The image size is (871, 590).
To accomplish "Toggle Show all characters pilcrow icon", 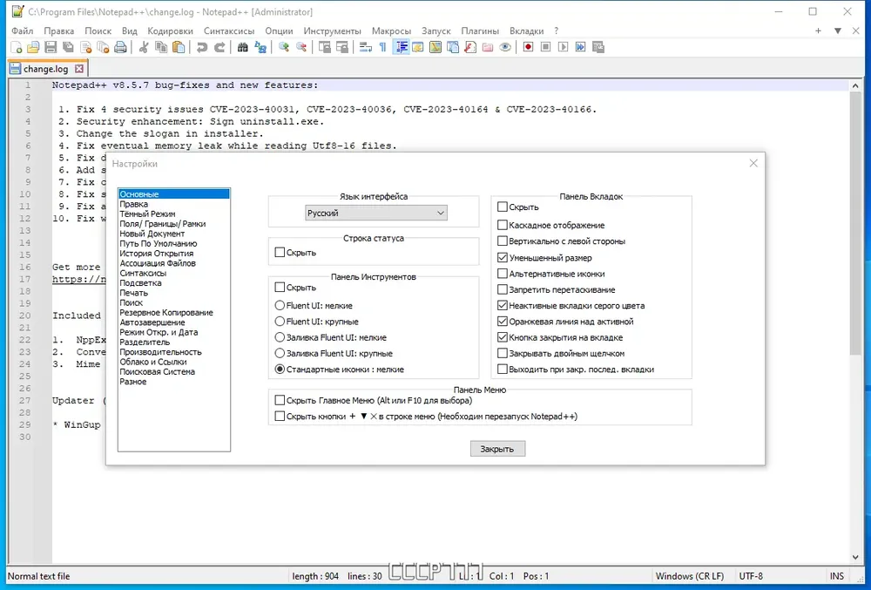I will 382,47.
